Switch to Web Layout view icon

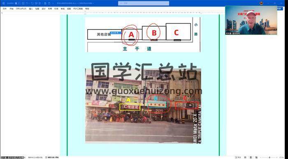pyautogui.click(x=256, y=157)
